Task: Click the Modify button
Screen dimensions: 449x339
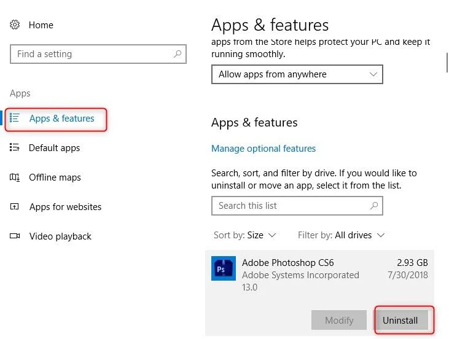Action: pyautogui.click(x=339, y=320)
